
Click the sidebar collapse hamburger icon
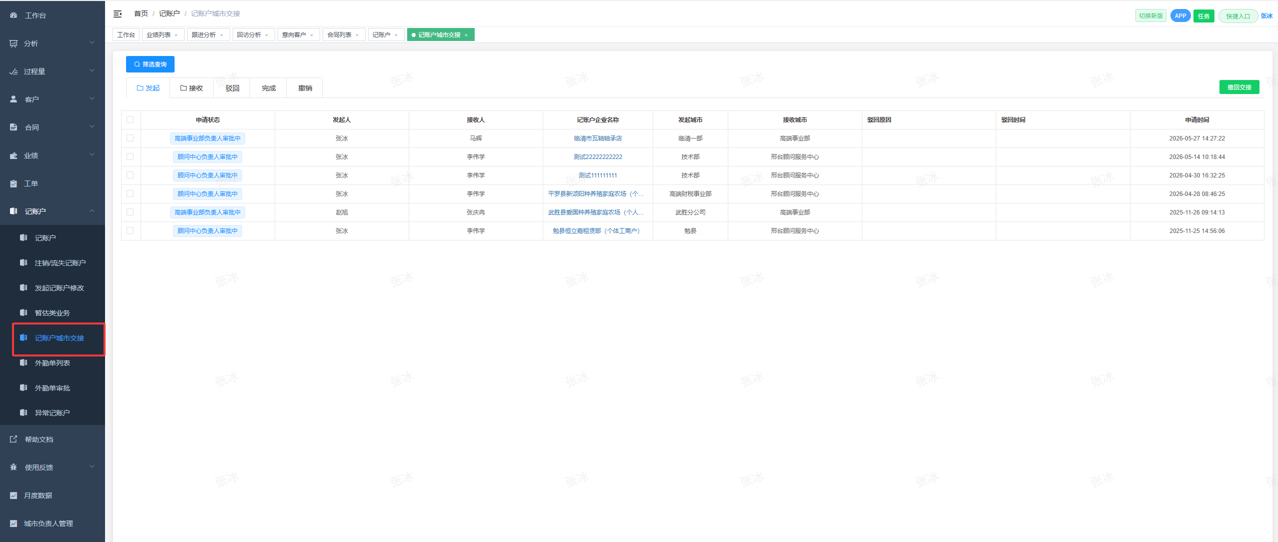pyautogui.click(x=118, y=14)
